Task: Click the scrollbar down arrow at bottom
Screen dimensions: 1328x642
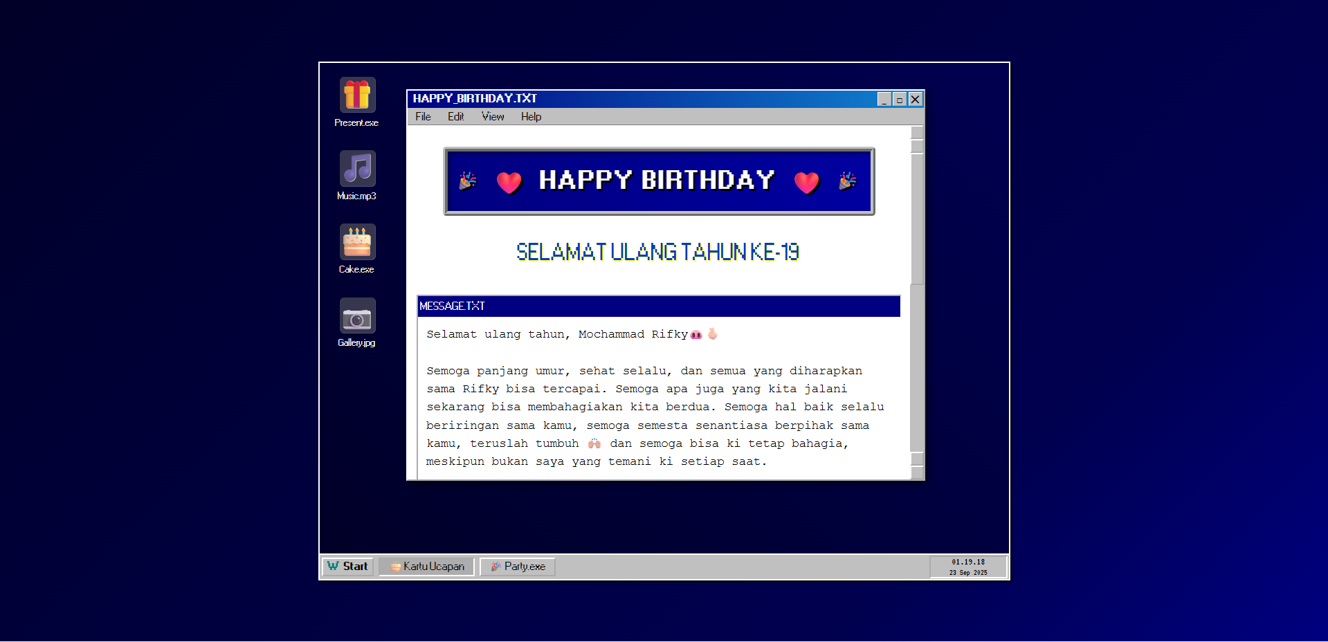Action: [917, 473]
